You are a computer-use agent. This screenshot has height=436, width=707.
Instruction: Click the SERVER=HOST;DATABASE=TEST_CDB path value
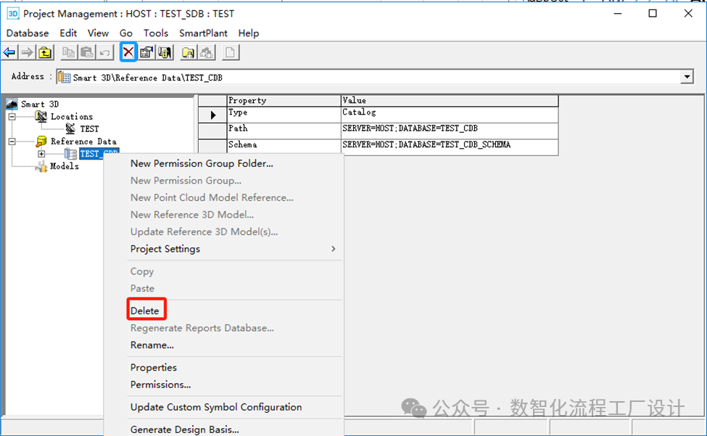(x=410, y=128)
